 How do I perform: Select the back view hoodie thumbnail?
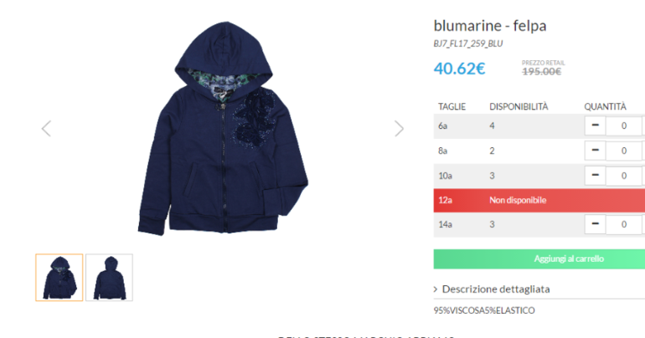tap(110, 278)
